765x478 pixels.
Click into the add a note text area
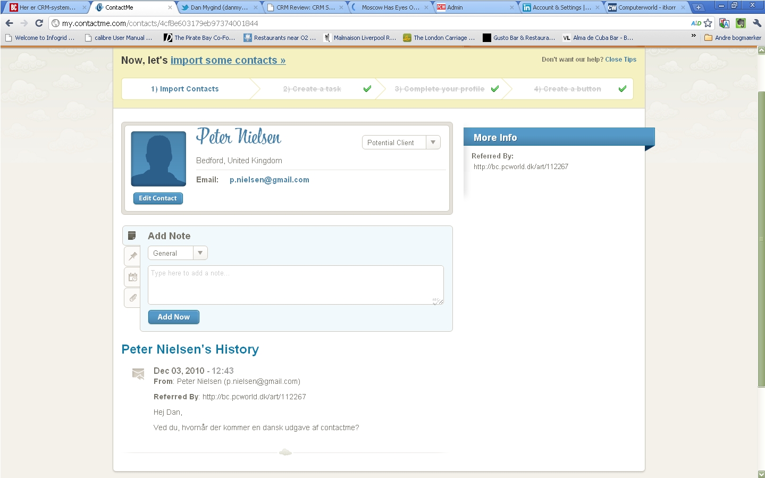pos(295,285)
